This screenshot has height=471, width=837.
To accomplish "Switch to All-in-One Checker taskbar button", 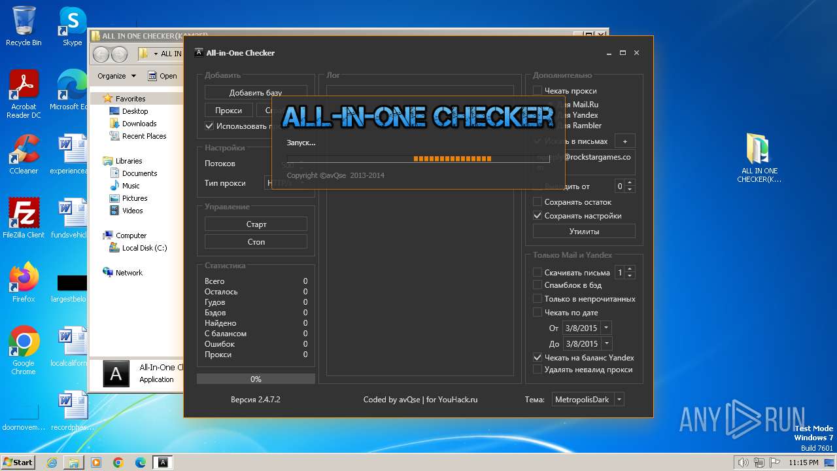I will pyautogui.click(x=163, y=462).
